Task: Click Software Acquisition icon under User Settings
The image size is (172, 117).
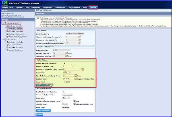Action: click(7, 47)
